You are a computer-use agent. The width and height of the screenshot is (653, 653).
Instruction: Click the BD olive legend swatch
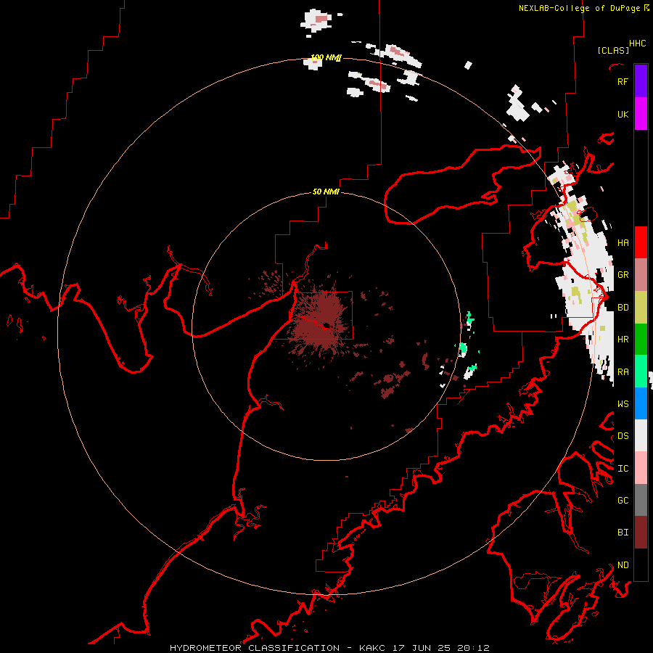641,308
